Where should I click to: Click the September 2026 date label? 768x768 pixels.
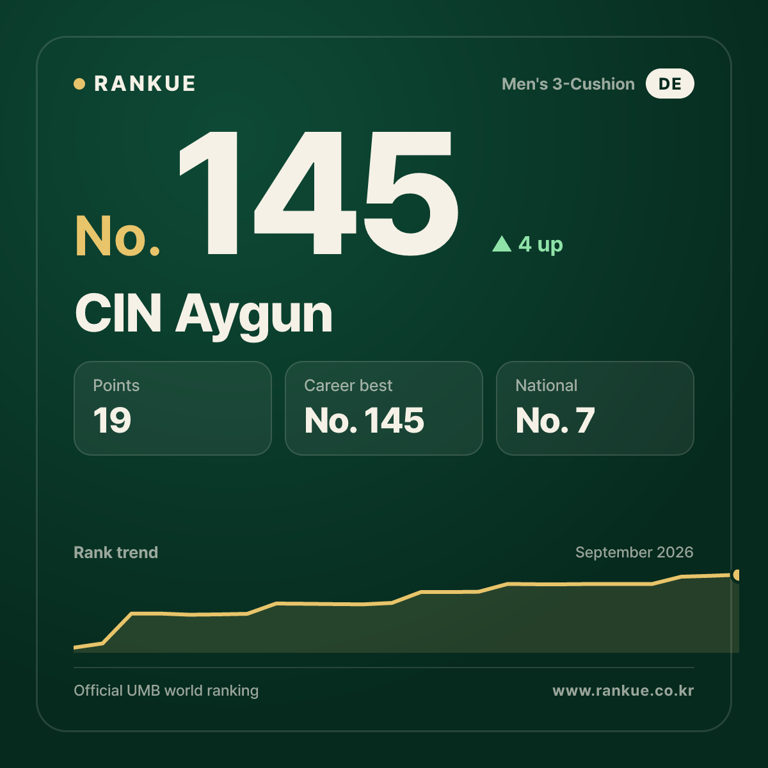(634, 552)
